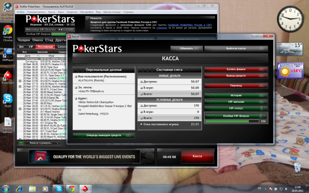Click the red Перевод button

click(236, 85)
